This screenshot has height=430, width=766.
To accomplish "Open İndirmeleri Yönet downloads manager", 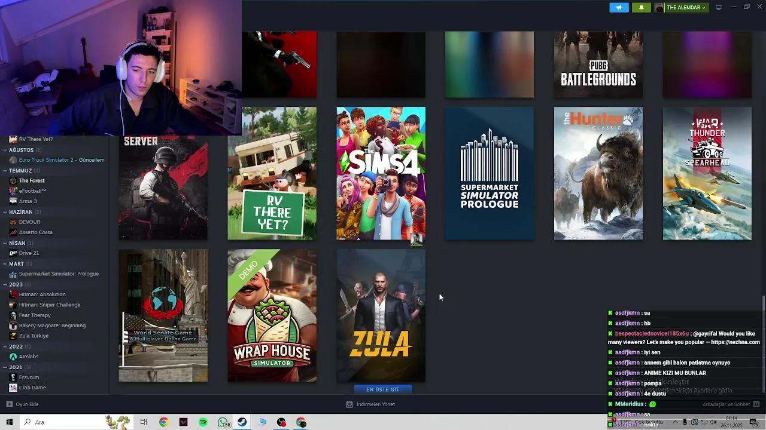I will tap(370, 404).
